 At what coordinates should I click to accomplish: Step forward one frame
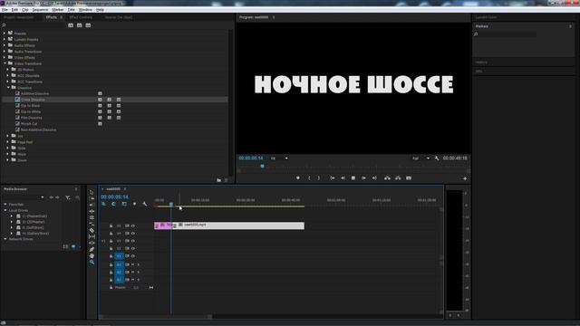point(363,178)
